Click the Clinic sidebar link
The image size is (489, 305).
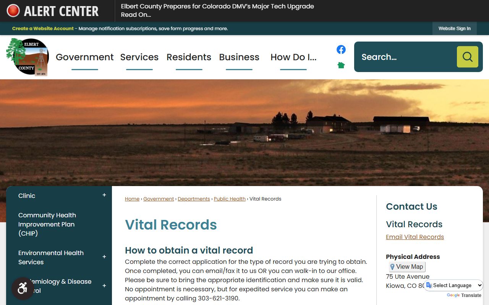[x=27, y=196]
